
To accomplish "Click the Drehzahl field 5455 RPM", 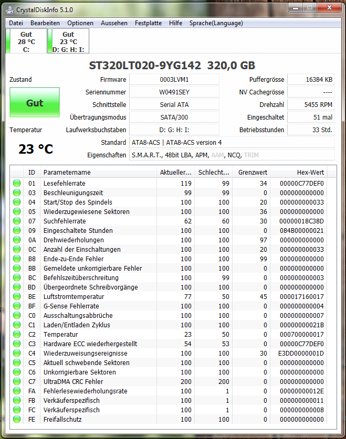I will 311,105.
